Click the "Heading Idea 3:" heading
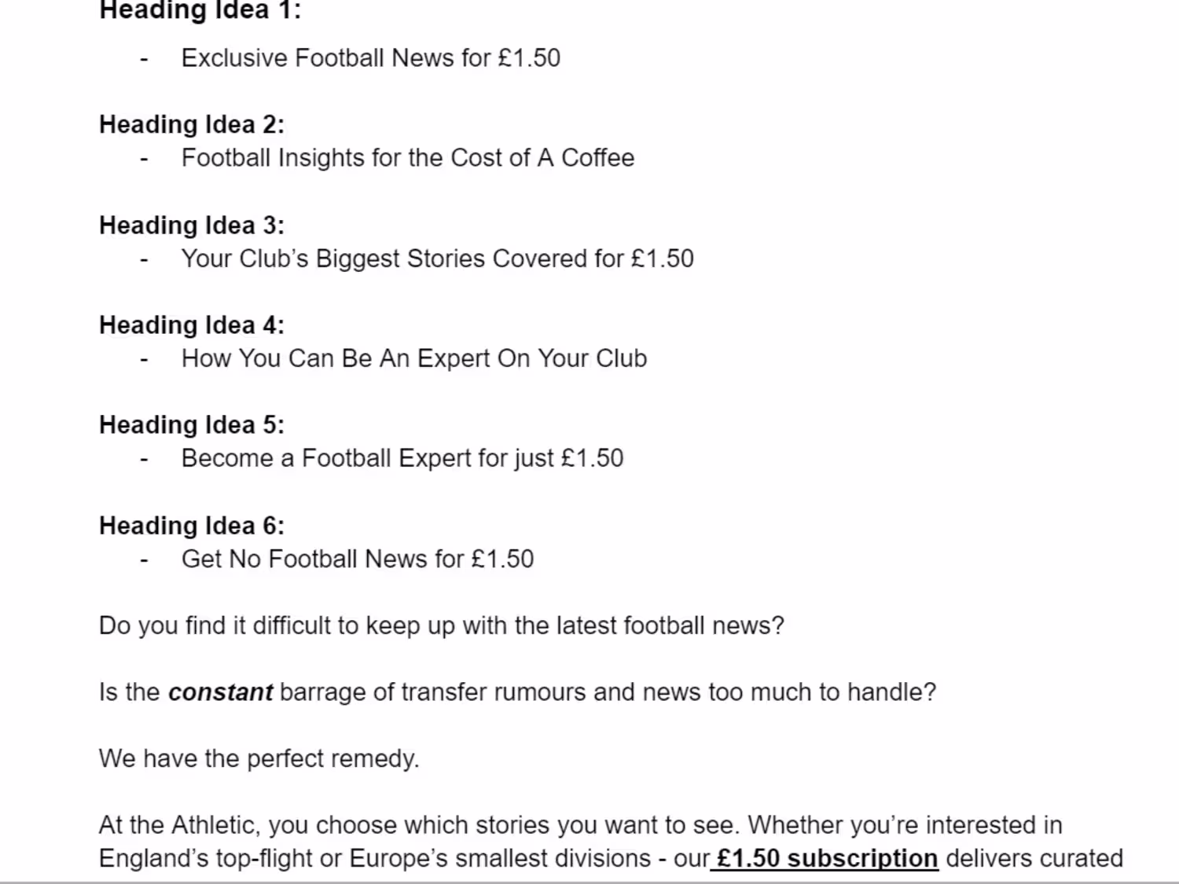This screenshot has width=1179, height=884. [192, 226]
